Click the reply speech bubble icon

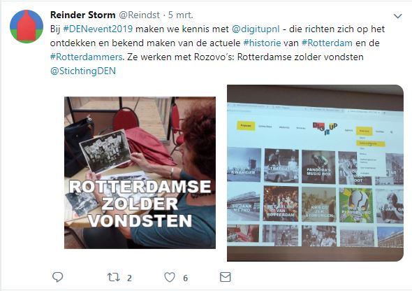coord(57,277)
